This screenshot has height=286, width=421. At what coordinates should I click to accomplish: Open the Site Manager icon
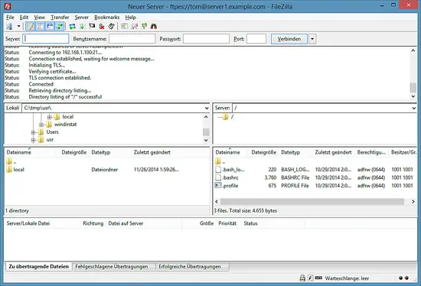coord(10,26)
